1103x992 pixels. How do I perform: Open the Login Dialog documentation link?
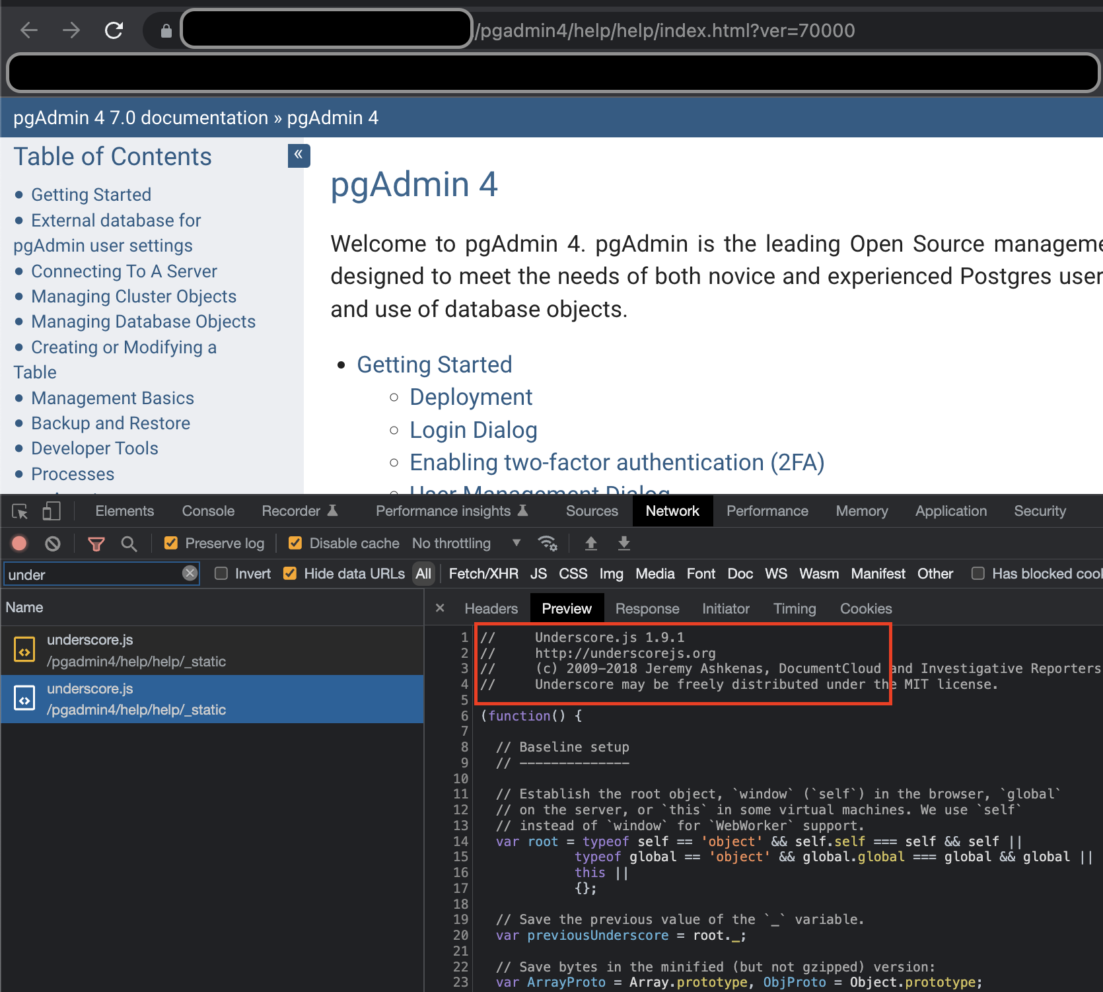click(473, 429)
